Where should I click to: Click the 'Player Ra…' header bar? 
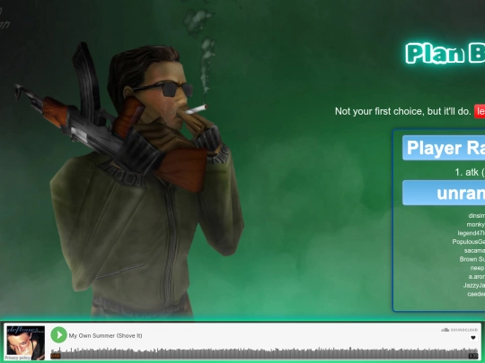444,148
